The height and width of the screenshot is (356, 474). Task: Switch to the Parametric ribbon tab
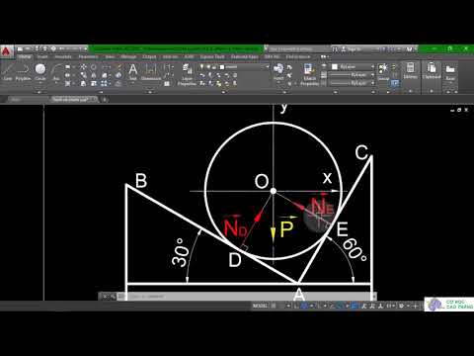(x=88, y=56)
